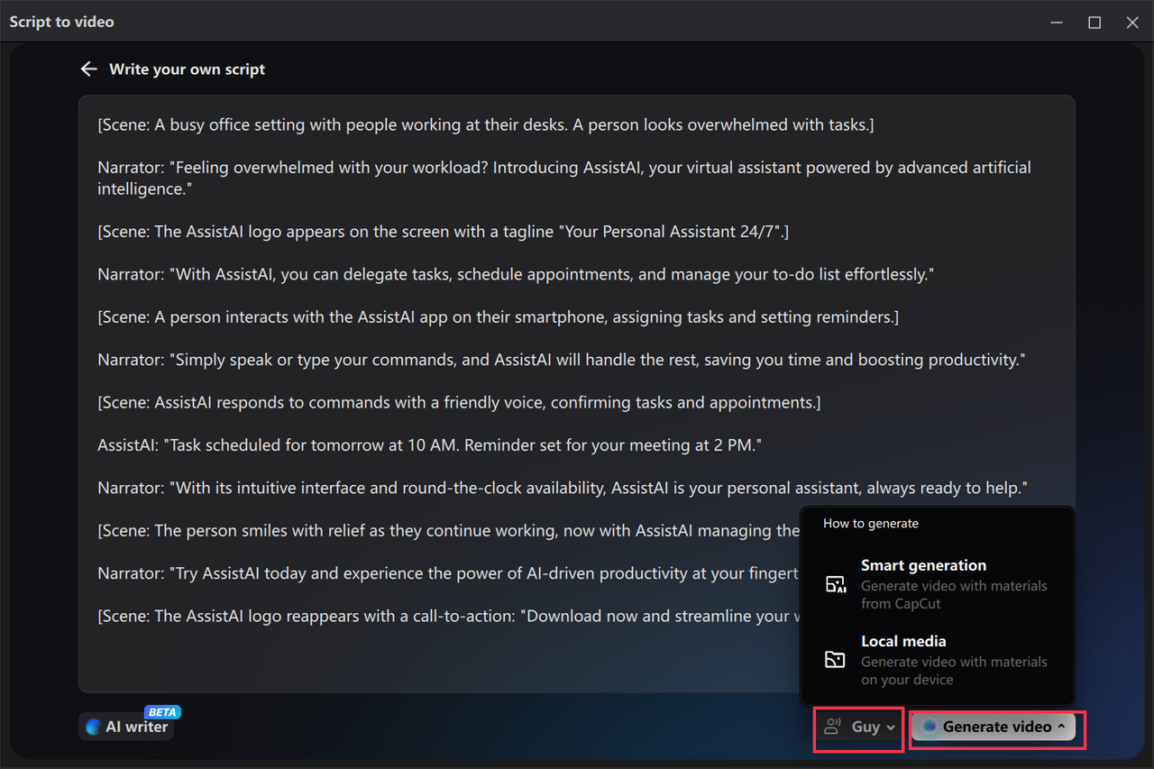Open the AI writer tool

[127, 726]
